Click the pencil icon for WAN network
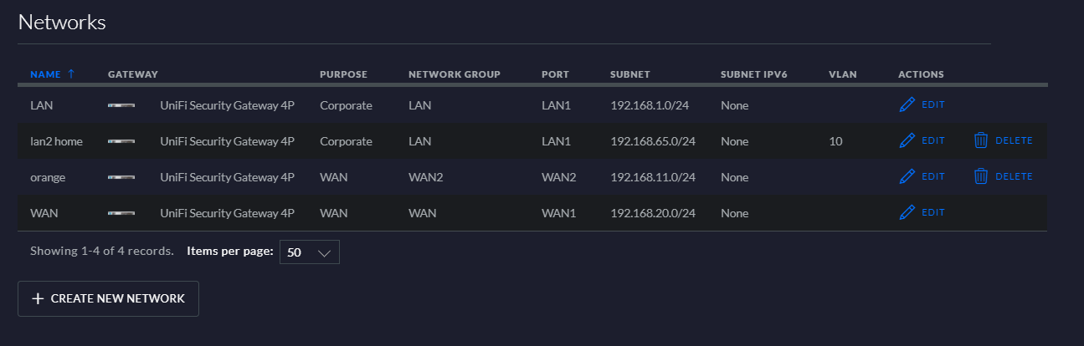This screenshot has width=1084, height=346. (x=907, y=213)
